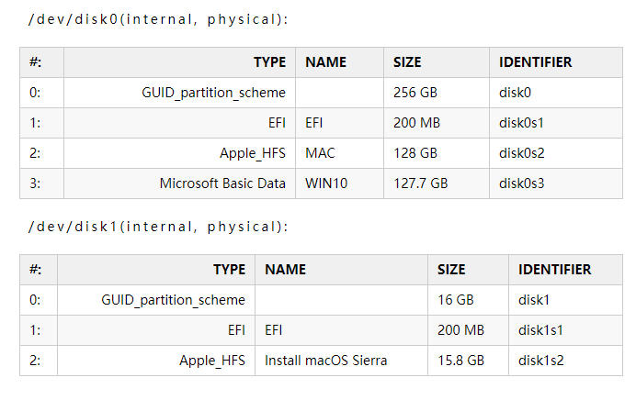Select the disk1s2 identifier cell

coord(540,361)
